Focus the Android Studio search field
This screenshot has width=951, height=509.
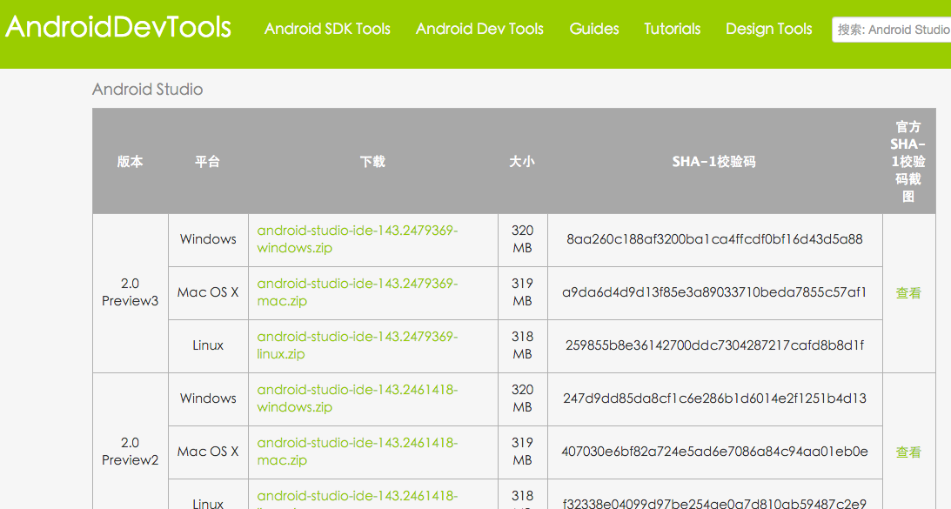(x=892, y=30)
